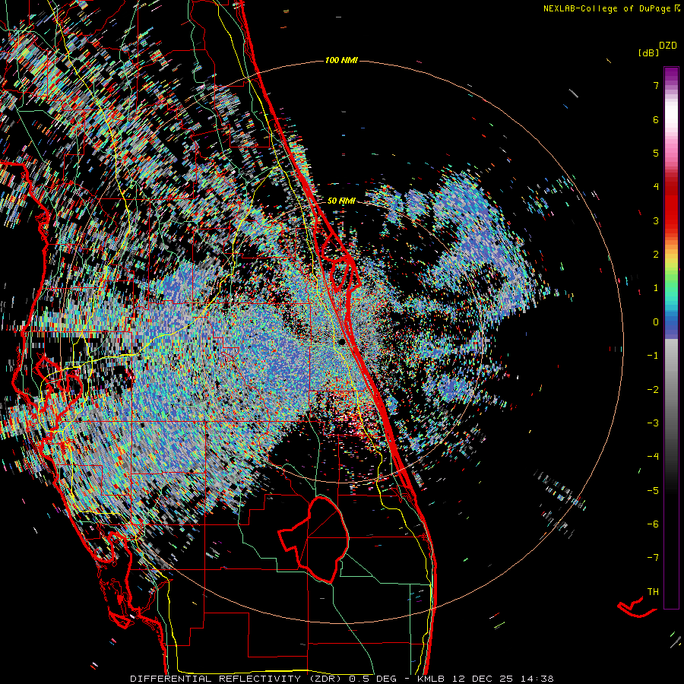Click the -3 value on the color scale
The image size is (684, 684).
click(x=653, y=423)
